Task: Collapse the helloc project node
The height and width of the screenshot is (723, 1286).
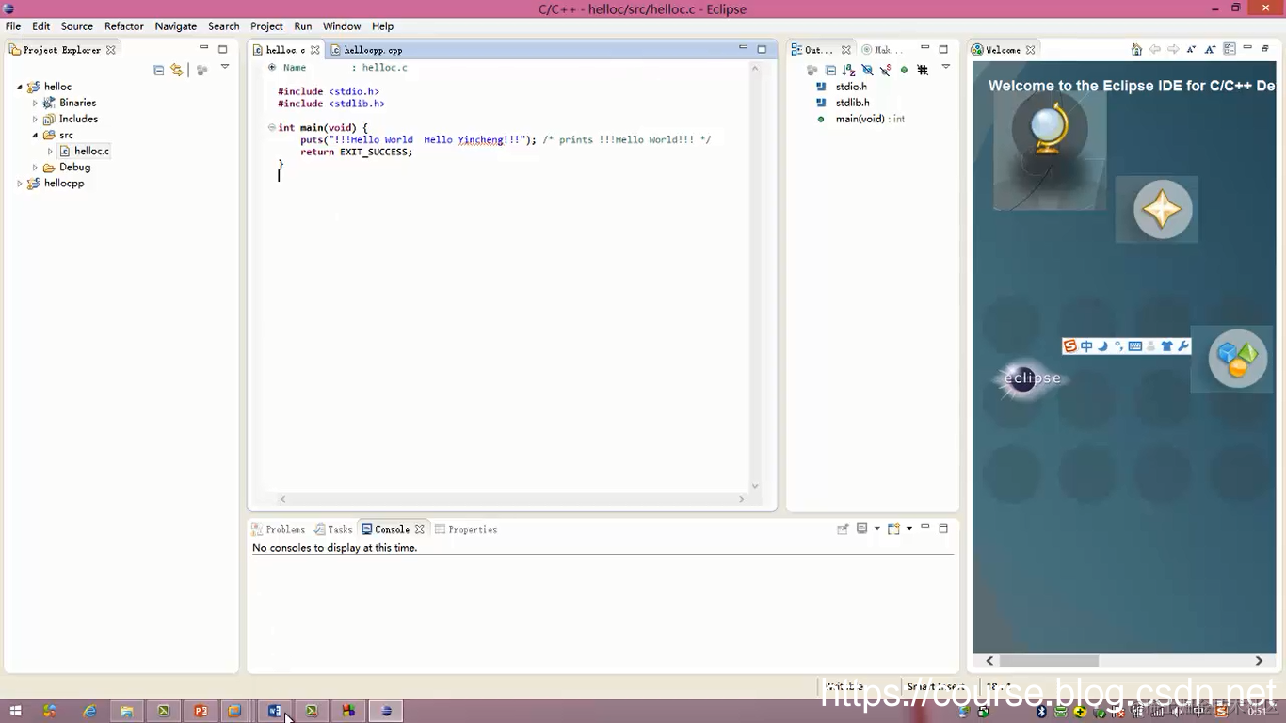Action: 20,87
